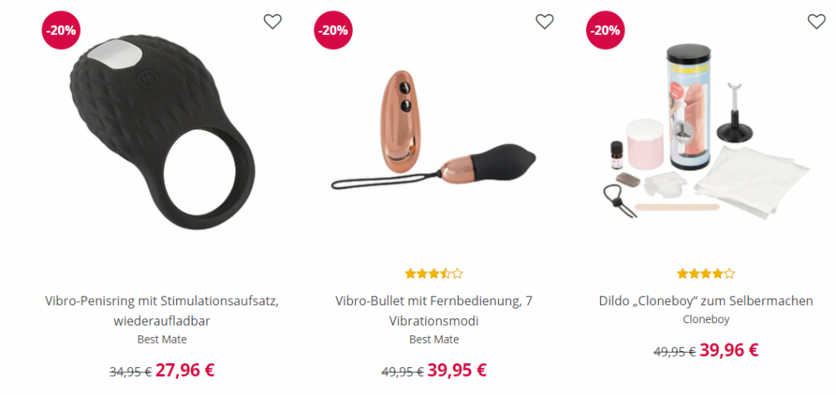Select the Cloneboy brand label

click(x=706, y=319)
